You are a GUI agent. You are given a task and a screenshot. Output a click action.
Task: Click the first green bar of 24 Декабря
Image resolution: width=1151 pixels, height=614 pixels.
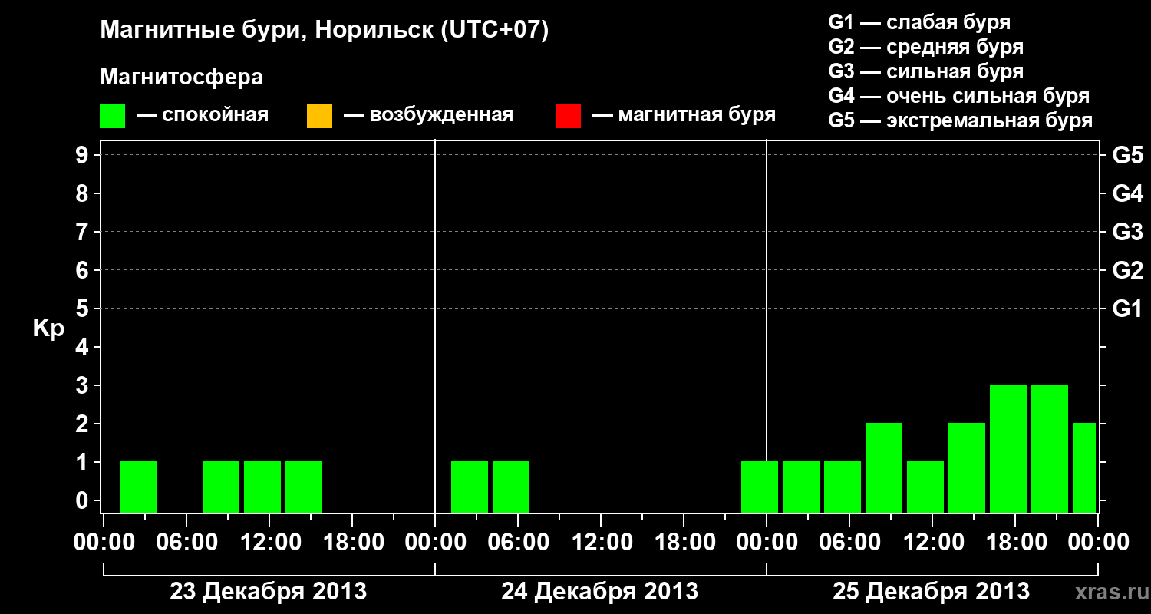pos(470,487)
